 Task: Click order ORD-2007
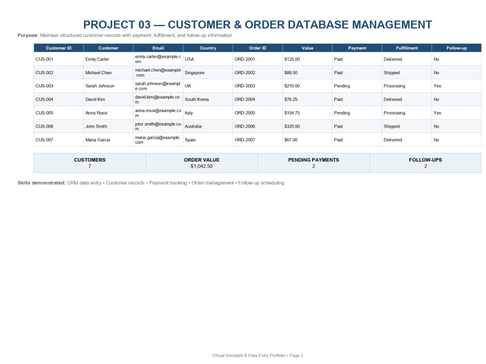click(x=245, y=140)
